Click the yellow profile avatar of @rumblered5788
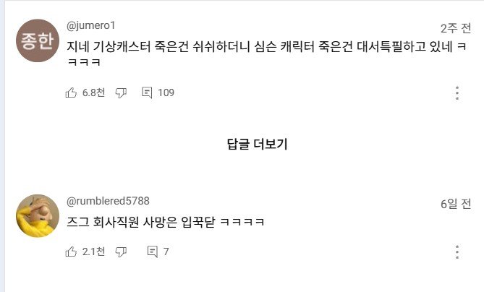Viewport: 484px width, 292px height. click(x=37, y=215)
